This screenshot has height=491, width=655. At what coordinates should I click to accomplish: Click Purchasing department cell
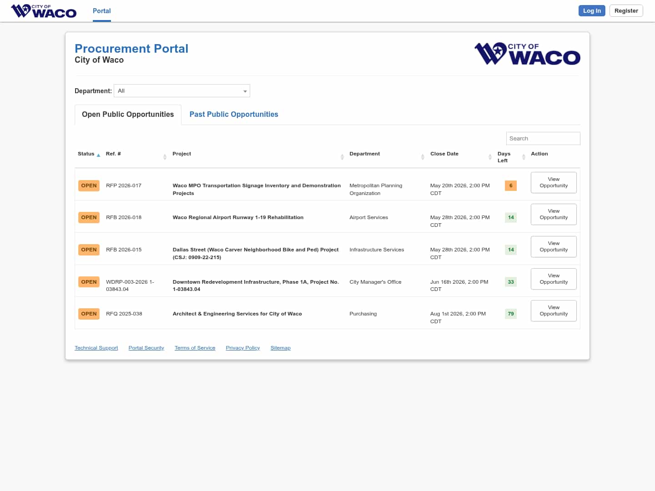click(363, 314)
